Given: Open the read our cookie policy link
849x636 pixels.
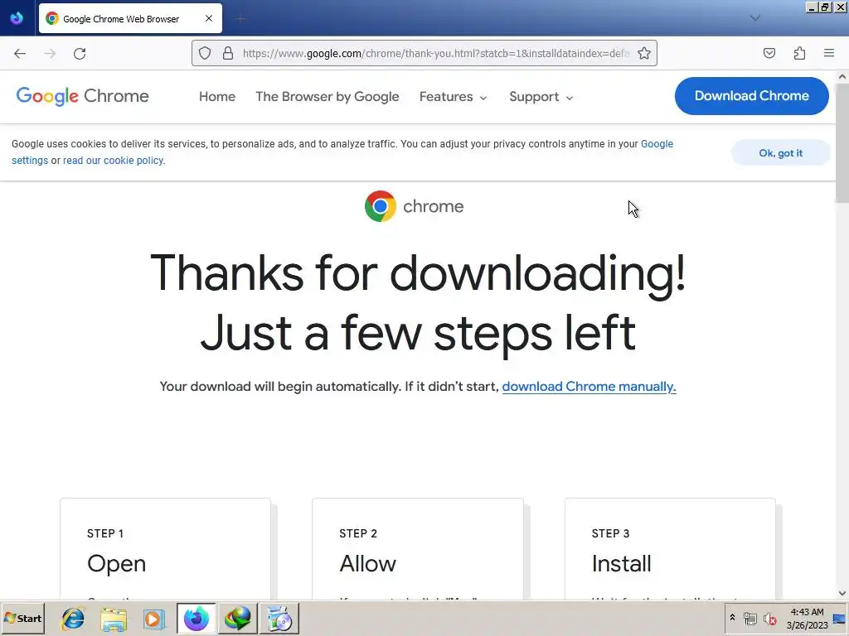Looking at the screenshot, I should click(x=113, y=161).
